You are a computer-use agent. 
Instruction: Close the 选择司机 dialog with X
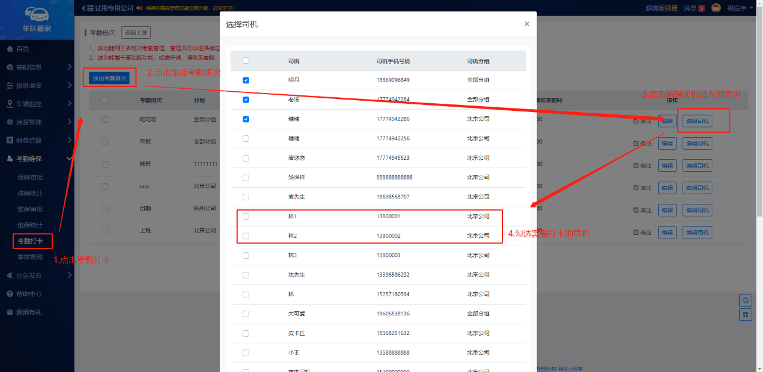[526, 24]
